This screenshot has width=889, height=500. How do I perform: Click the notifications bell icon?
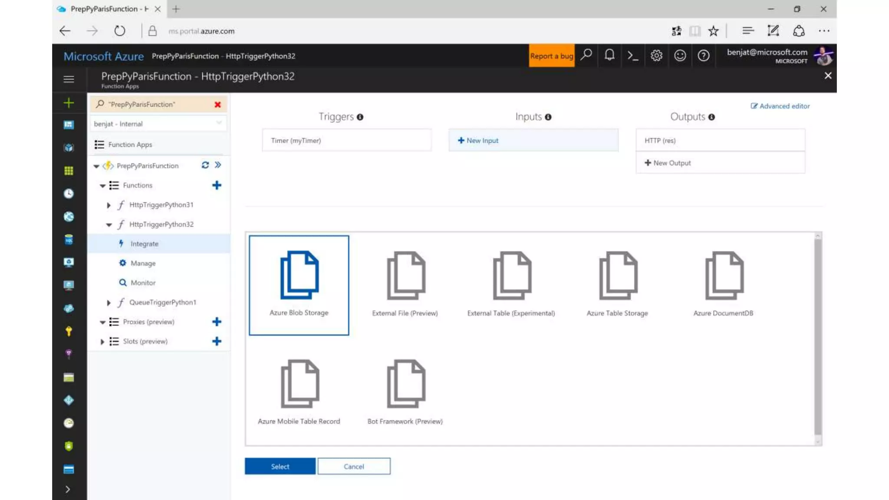coord(609,56)
